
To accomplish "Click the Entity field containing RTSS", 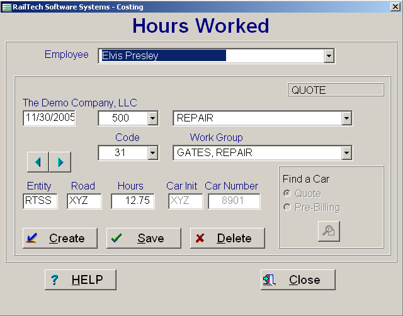I will (40, 201).
